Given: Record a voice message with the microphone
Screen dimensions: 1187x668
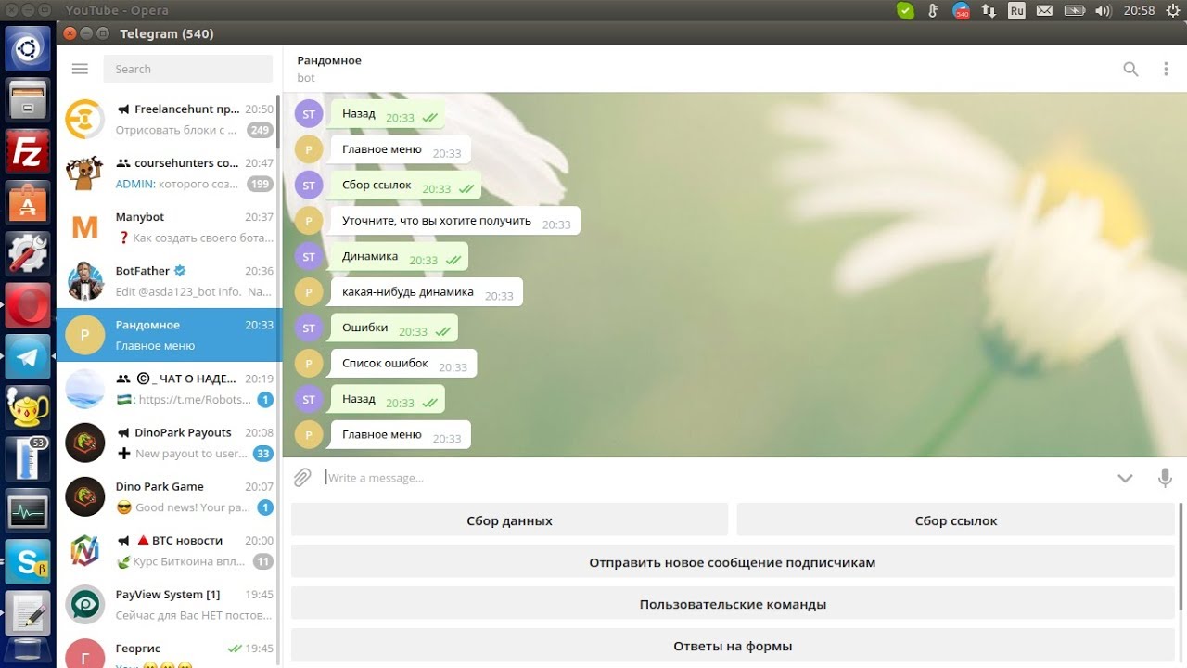Looking at the screenshot, I should tap(1165, 478).
